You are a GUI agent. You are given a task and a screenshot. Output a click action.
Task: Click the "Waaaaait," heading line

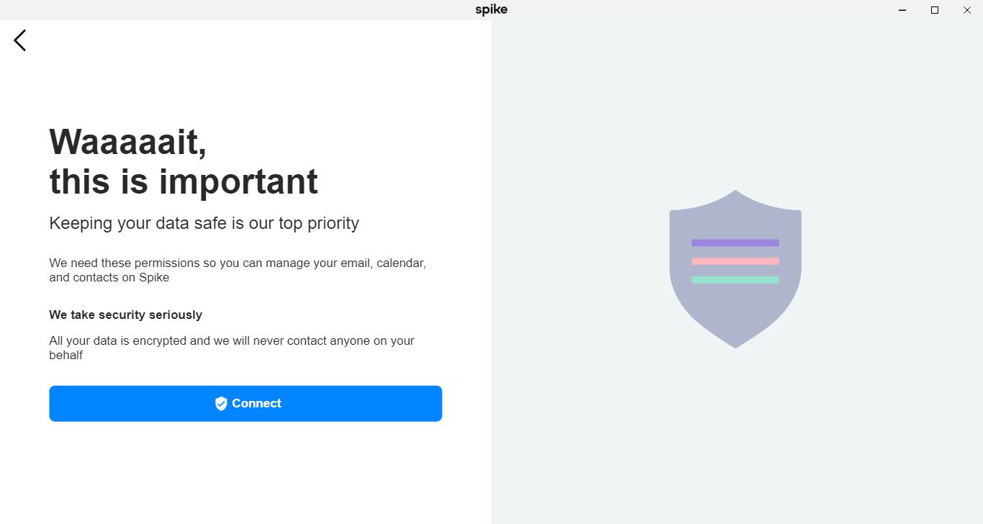point(128,141)
